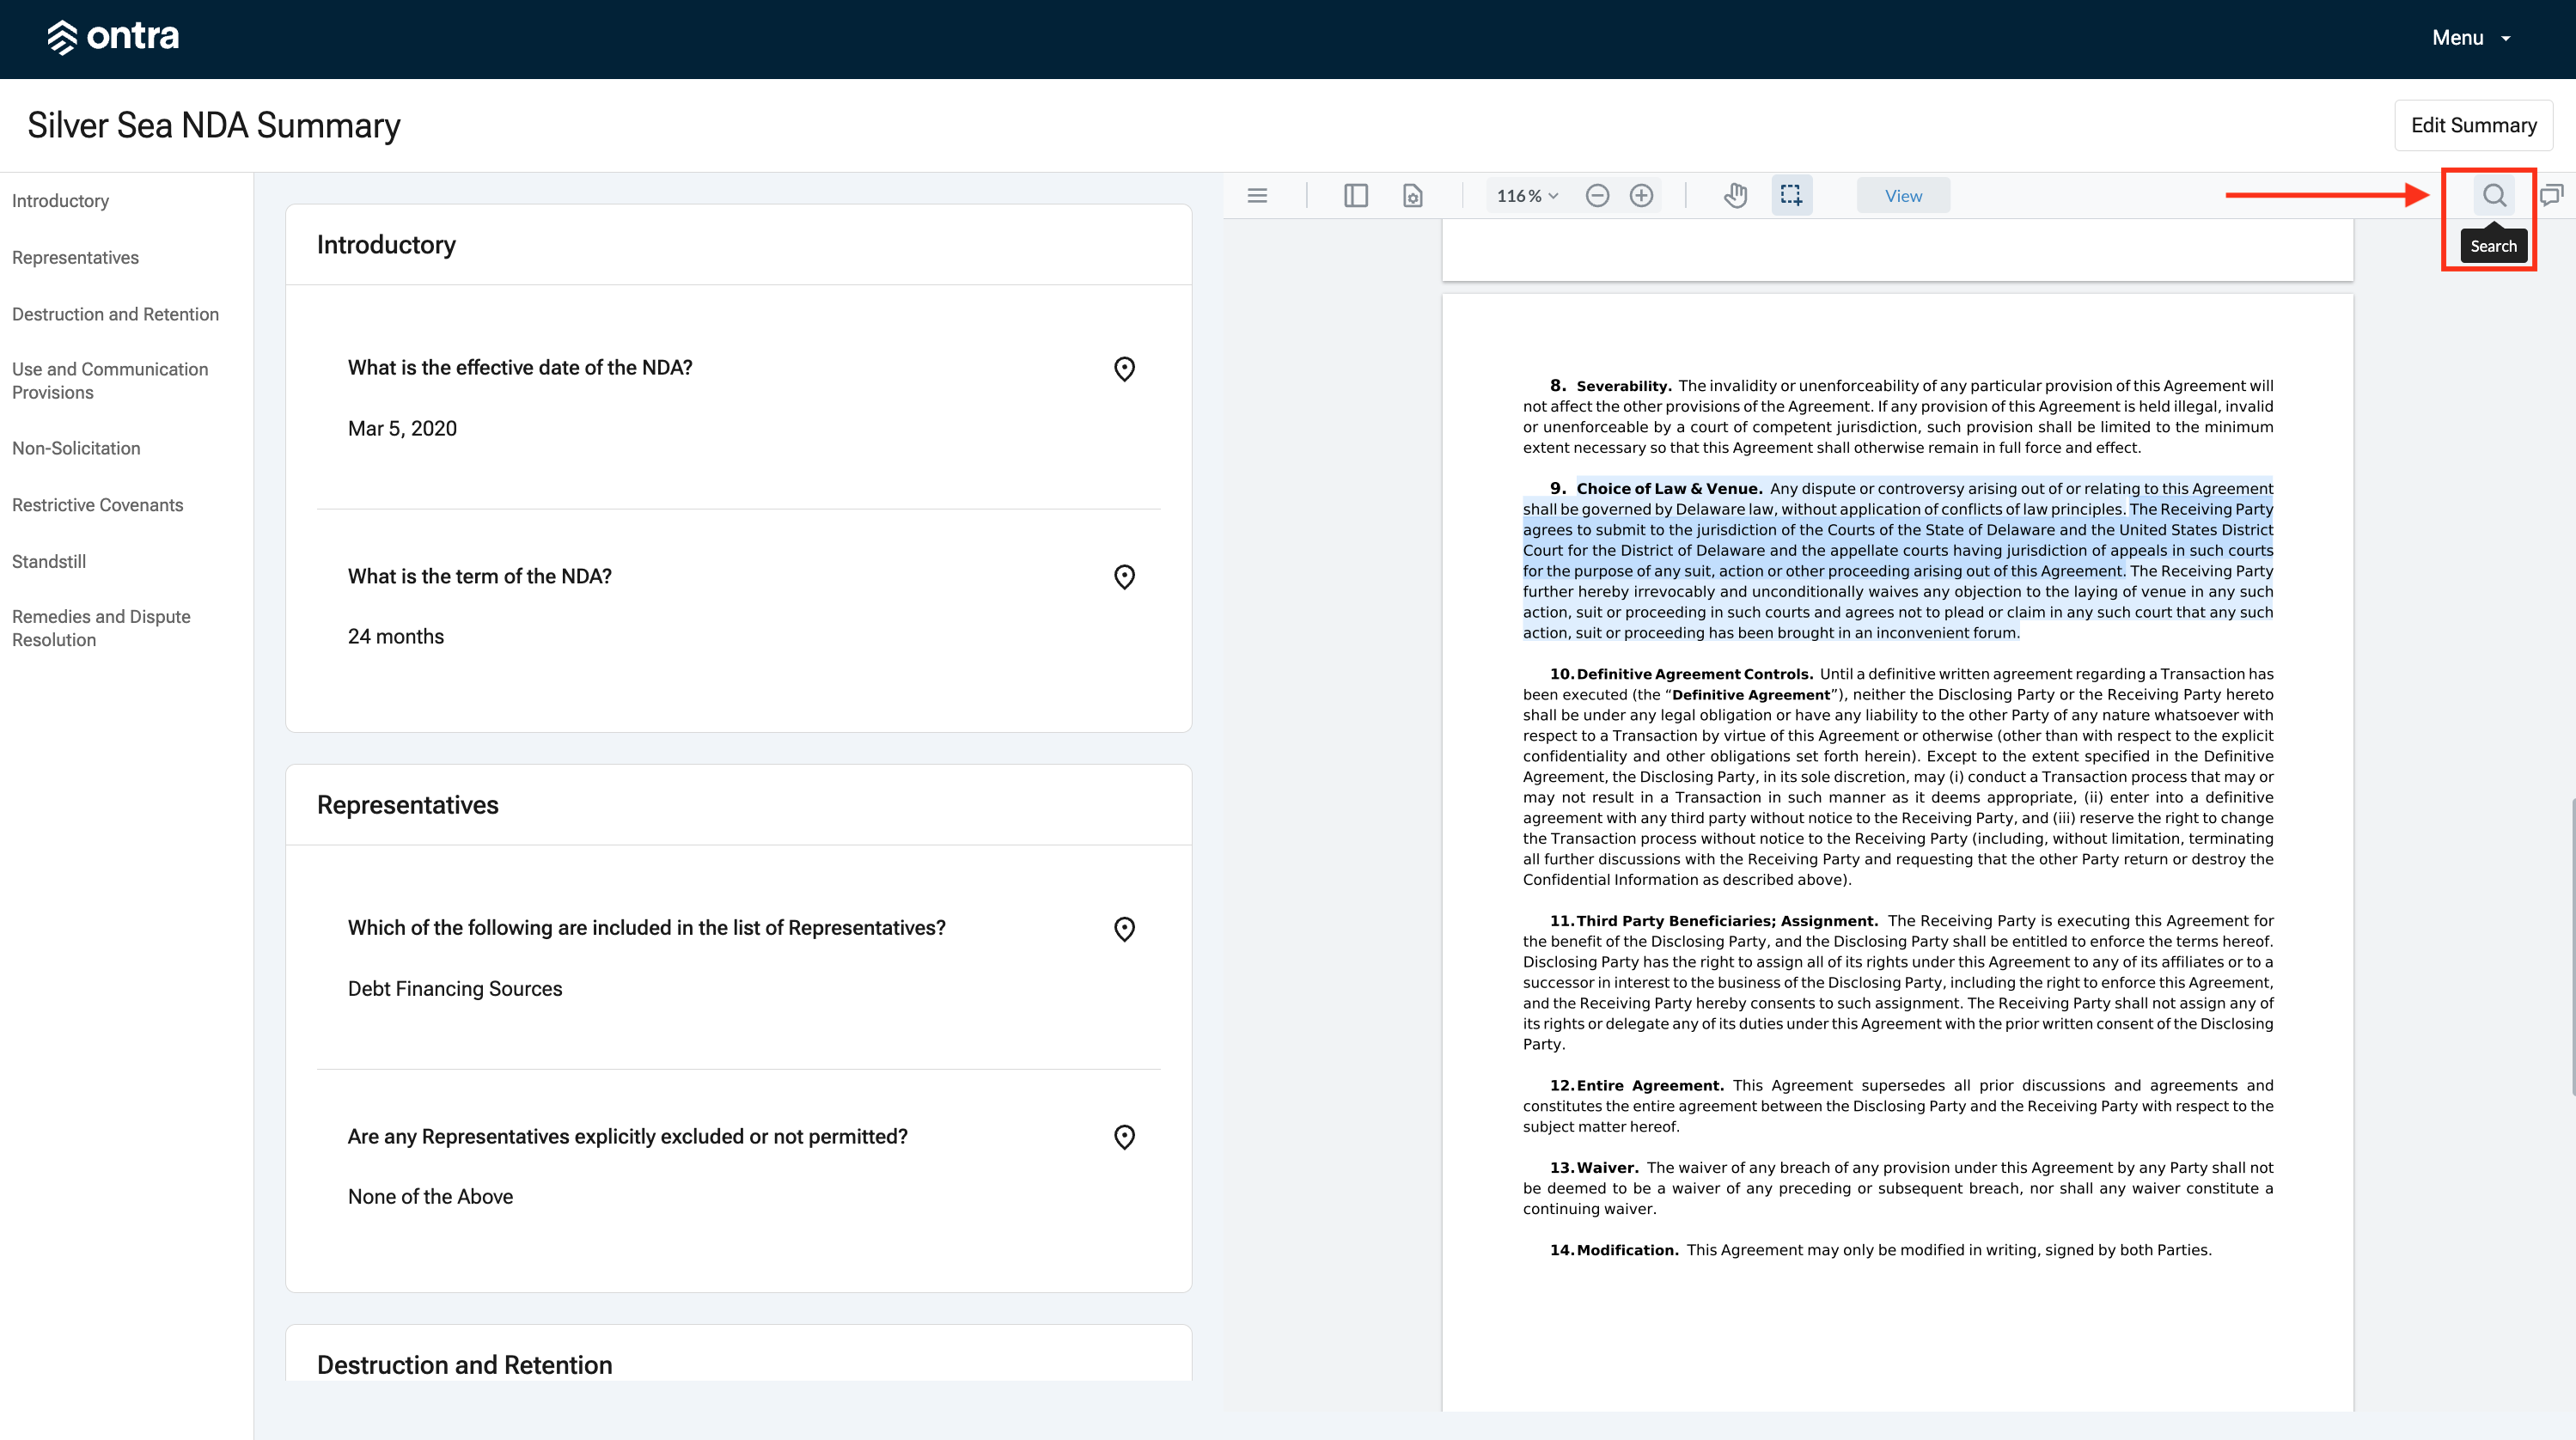Open page view settings icon

[x=1412, y=196]
